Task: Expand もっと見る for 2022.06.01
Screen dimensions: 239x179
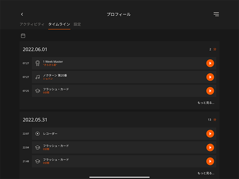Action: 206,103
